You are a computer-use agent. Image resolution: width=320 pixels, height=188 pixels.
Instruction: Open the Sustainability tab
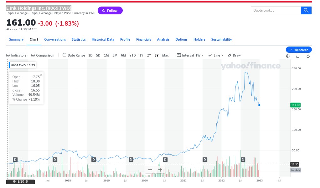[x=221, y=39]
